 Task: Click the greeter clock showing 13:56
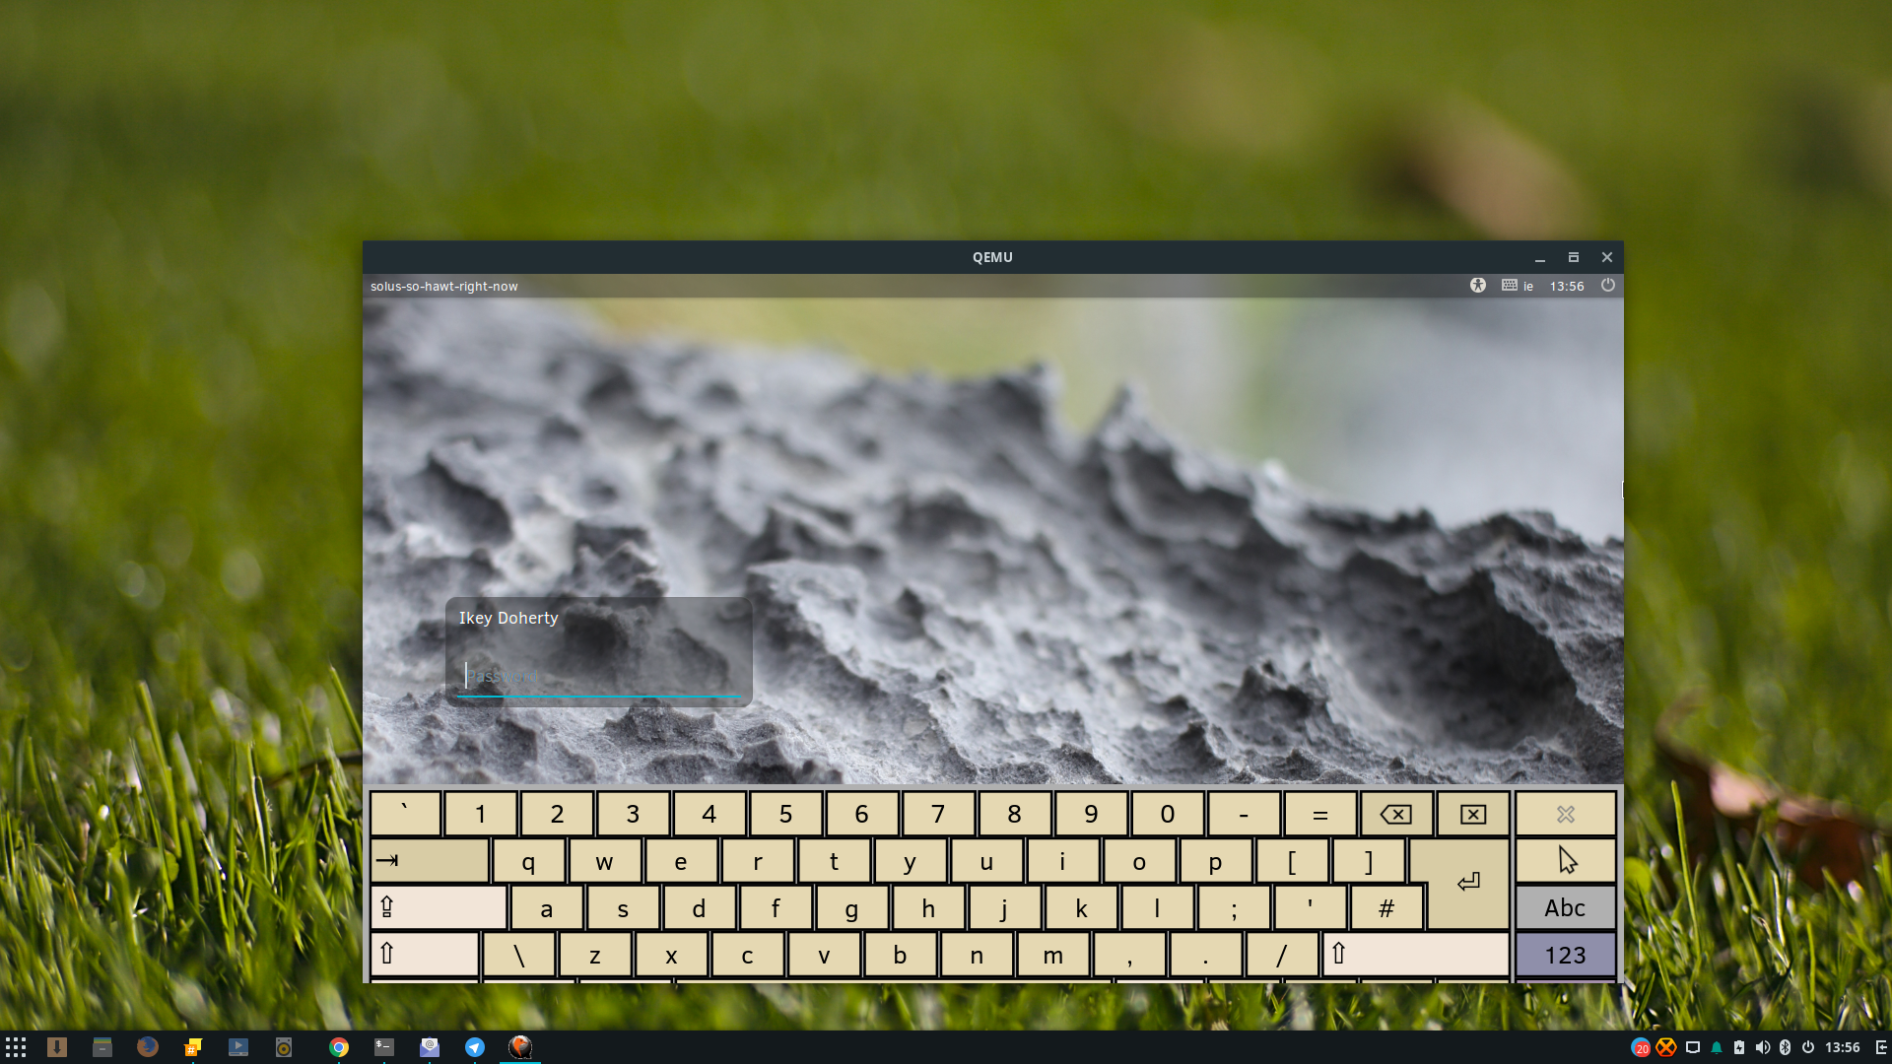pyautogui.click(x=1567, y=287)
